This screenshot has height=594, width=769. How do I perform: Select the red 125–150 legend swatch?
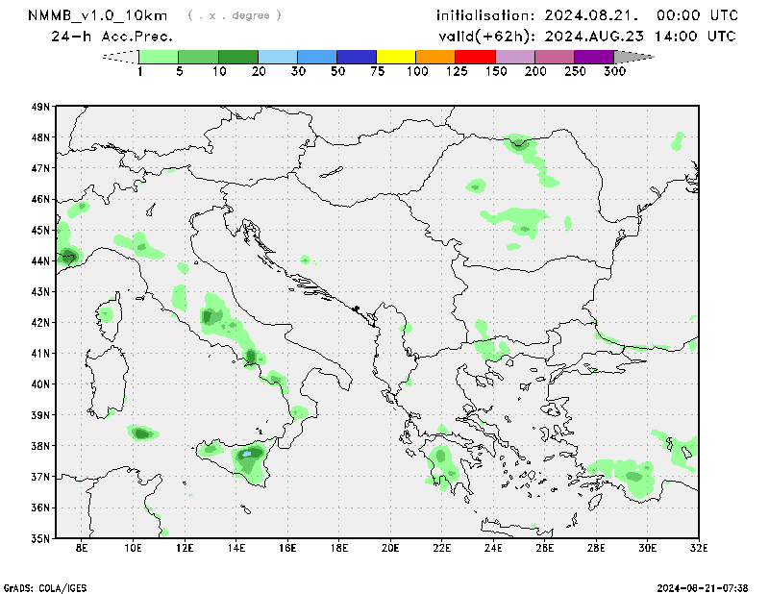475,58
